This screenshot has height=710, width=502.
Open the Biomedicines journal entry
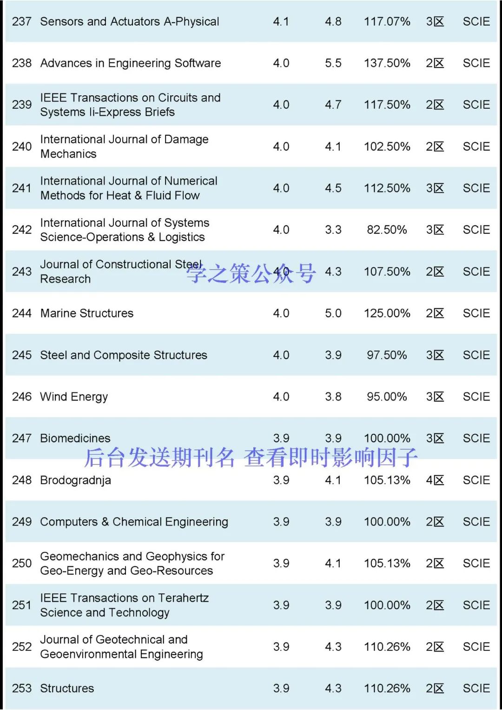[75, 438]
